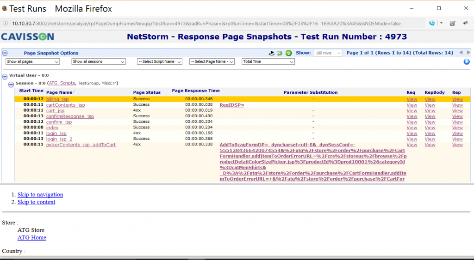
Task: View Rep for billing_jsp row
Action: [457, 99]
